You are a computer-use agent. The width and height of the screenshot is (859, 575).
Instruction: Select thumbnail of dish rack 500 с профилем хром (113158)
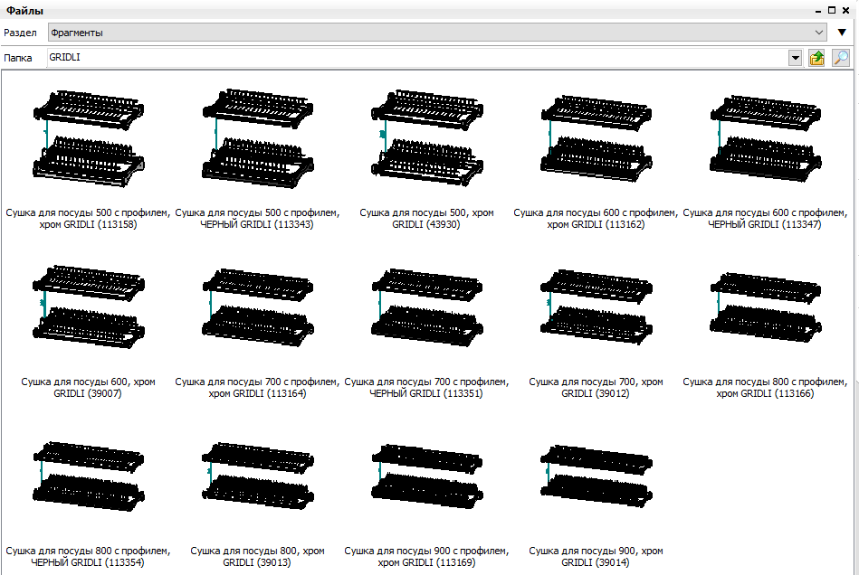coord(88,138)
